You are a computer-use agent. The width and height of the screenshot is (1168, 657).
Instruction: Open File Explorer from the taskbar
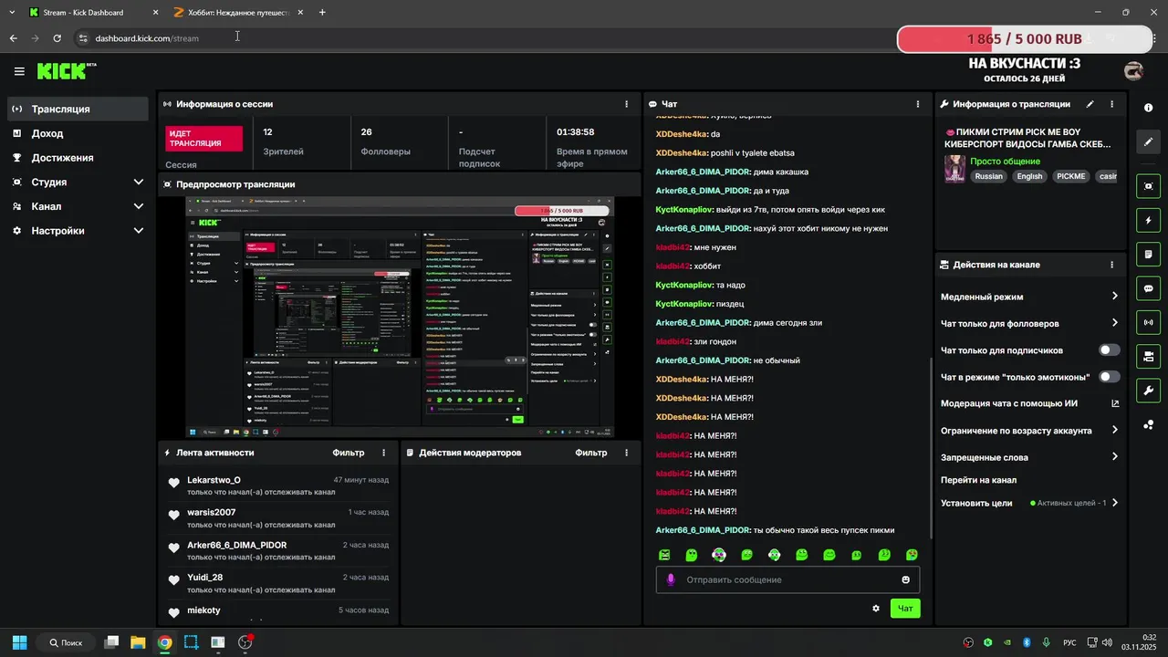point(138,642)
